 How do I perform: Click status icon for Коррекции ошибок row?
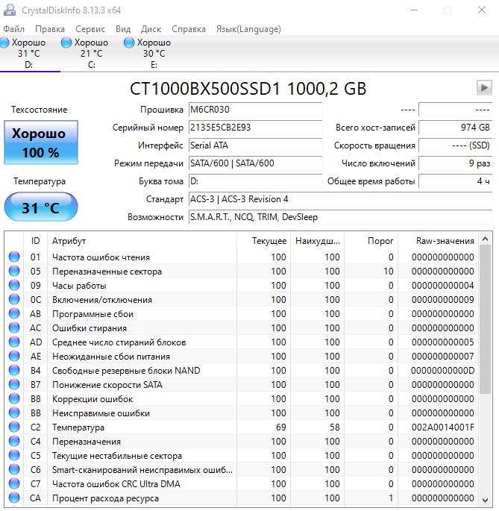[14, 398]
